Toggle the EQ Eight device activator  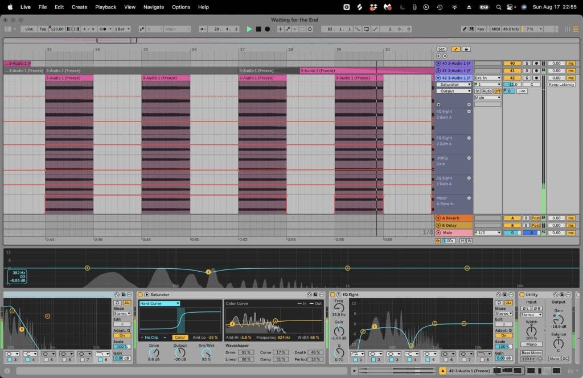coord(332,294)
